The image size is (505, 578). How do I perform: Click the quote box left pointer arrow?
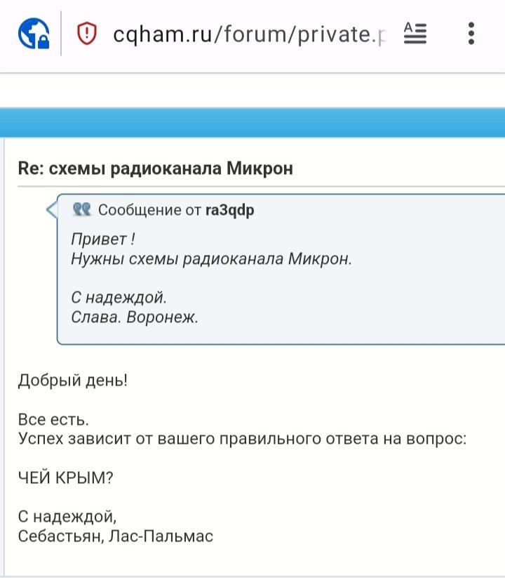[x=51, y=209]
